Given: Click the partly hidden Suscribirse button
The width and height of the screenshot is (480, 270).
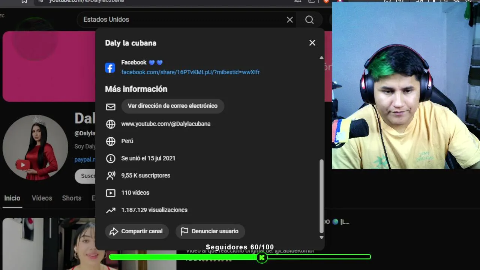Looking at the screenshot, I should coord(85,176).
